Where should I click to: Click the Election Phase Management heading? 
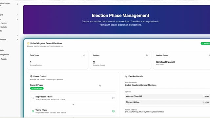pyautogui.click(x=120, y=15)
